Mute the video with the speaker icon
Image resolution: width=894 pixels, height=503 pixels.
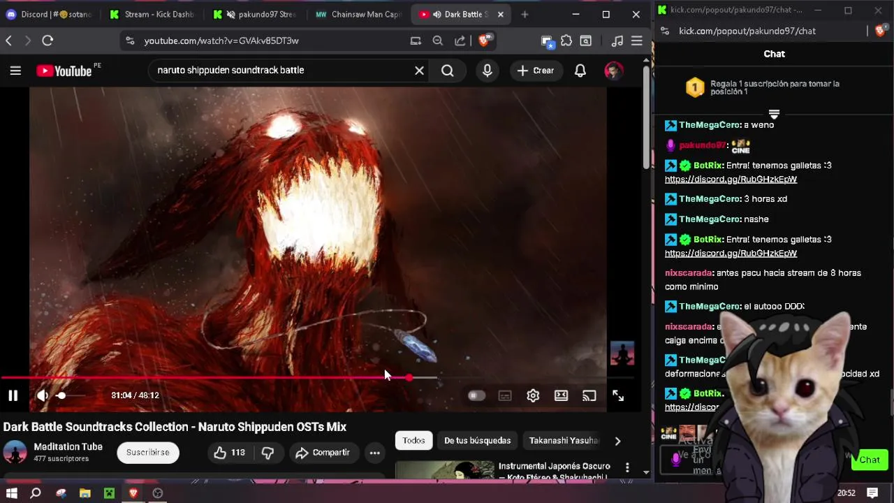(43, 395)
